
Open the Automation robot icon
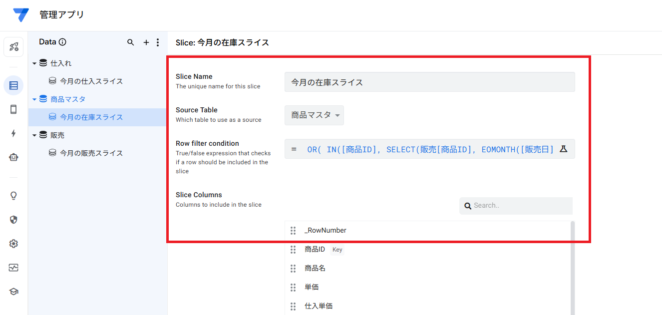click(13, 157)
